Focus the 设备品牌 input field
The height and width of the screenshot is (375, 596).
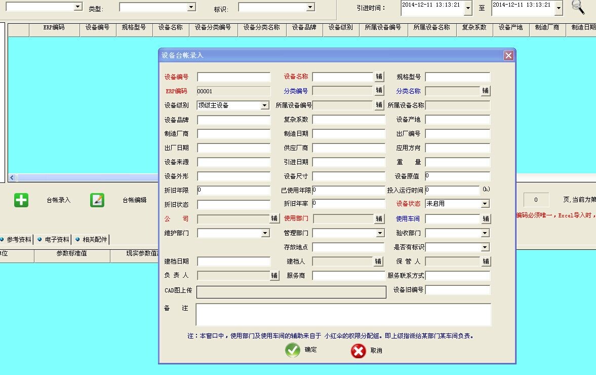click(x=234, y=120)
